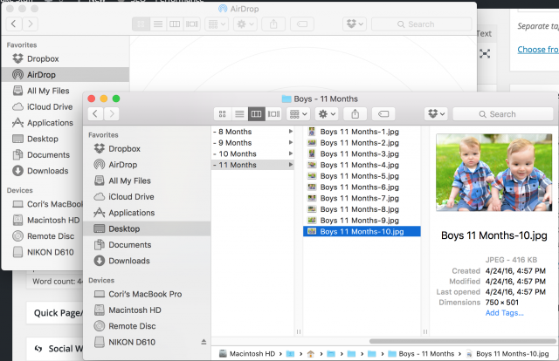
Task: Select file Boys 11 Months-10.jpg in list
Action: pyautogui.click(x=362, y=231)
